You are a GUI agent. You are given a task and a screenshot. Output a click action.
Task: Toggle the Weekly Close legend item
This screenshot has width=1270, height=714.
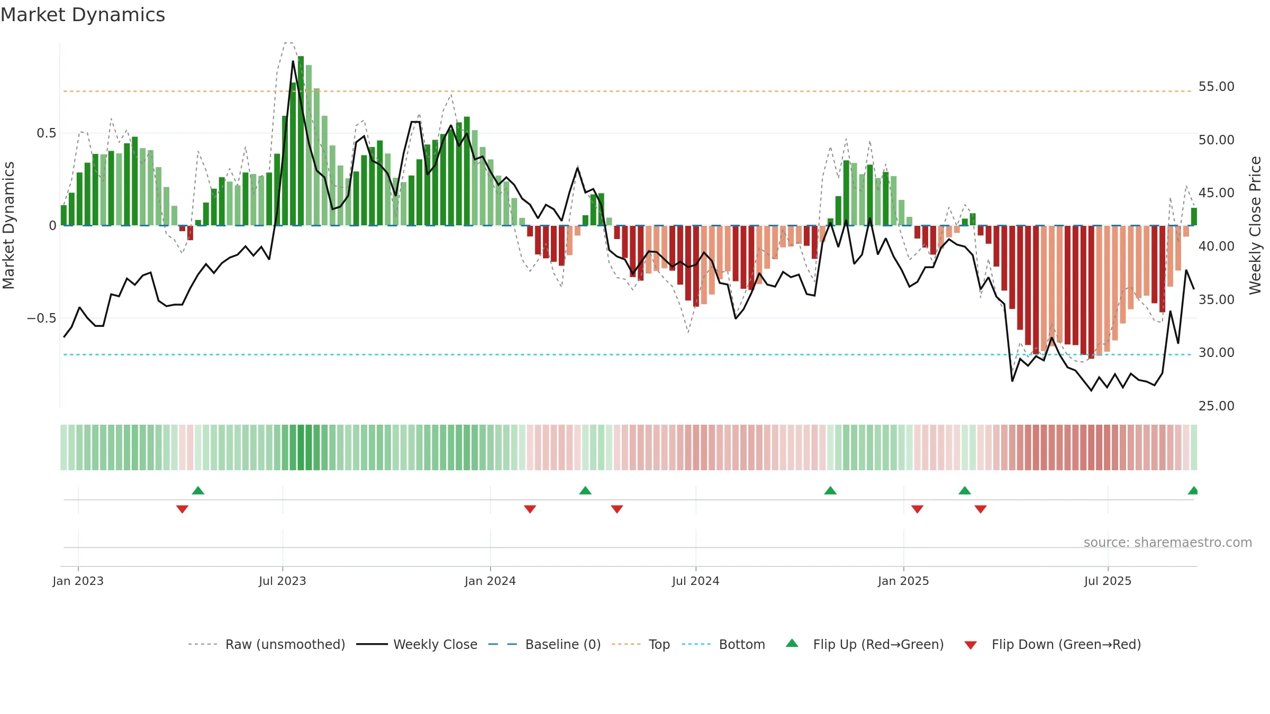coord(417,644)
